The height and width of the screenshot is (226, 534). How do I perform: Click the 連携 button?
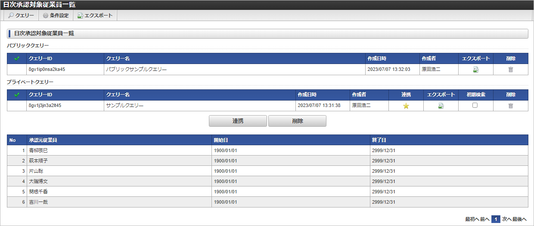238,121
